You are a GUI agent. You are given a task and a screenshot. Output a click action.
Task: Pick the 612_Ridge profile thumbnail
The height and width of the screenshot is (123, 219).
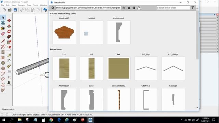tap(173, 68)
